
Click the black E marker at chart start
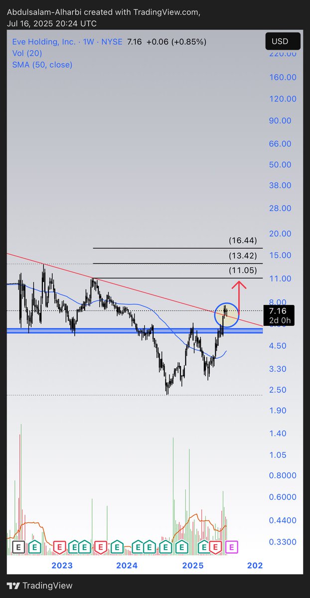18,547
